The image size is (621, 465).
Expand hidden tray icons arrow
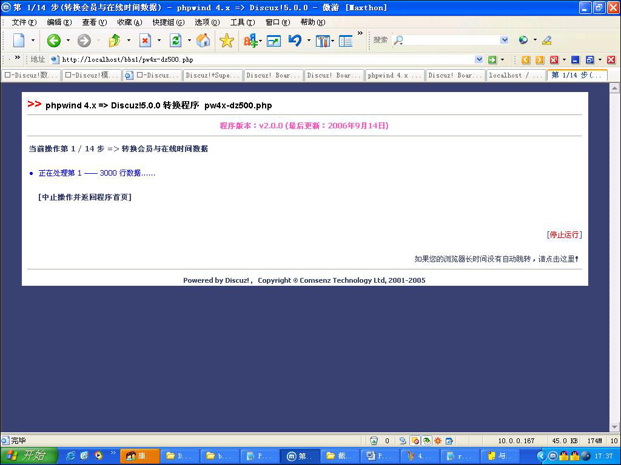pyautogui.click(x=541, y=456)
